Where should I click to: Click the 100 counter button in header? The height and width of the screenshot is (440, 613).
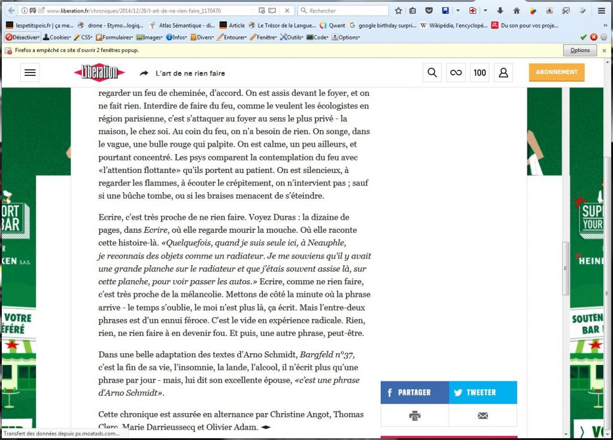click(x=480, y=73)
